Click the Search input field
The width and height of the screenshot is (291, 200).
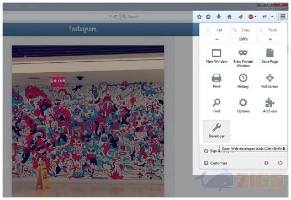point(156,17)
